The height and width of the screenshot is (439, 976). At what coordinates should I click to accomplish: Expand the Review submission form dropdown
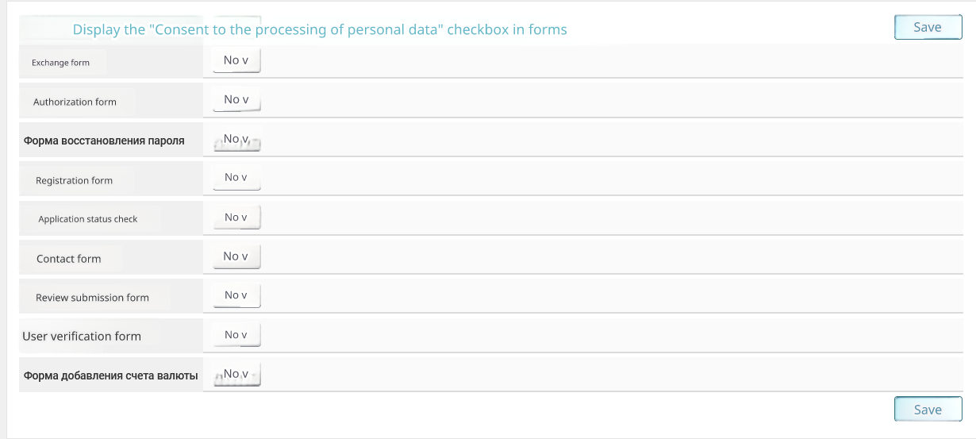(x=236, y=295)
